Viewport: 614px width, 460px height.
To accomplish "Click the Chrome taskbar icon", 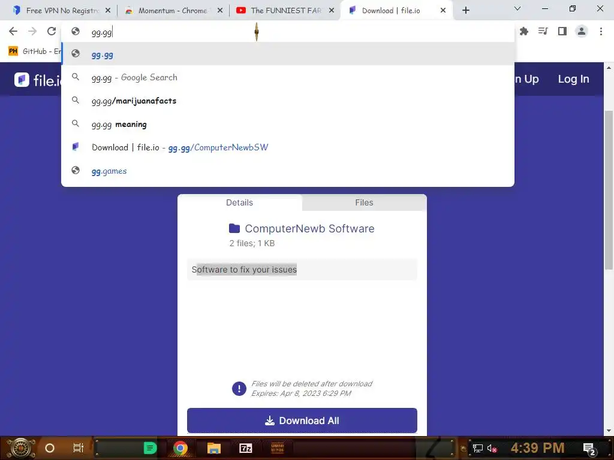I will [x=180, y=448].
